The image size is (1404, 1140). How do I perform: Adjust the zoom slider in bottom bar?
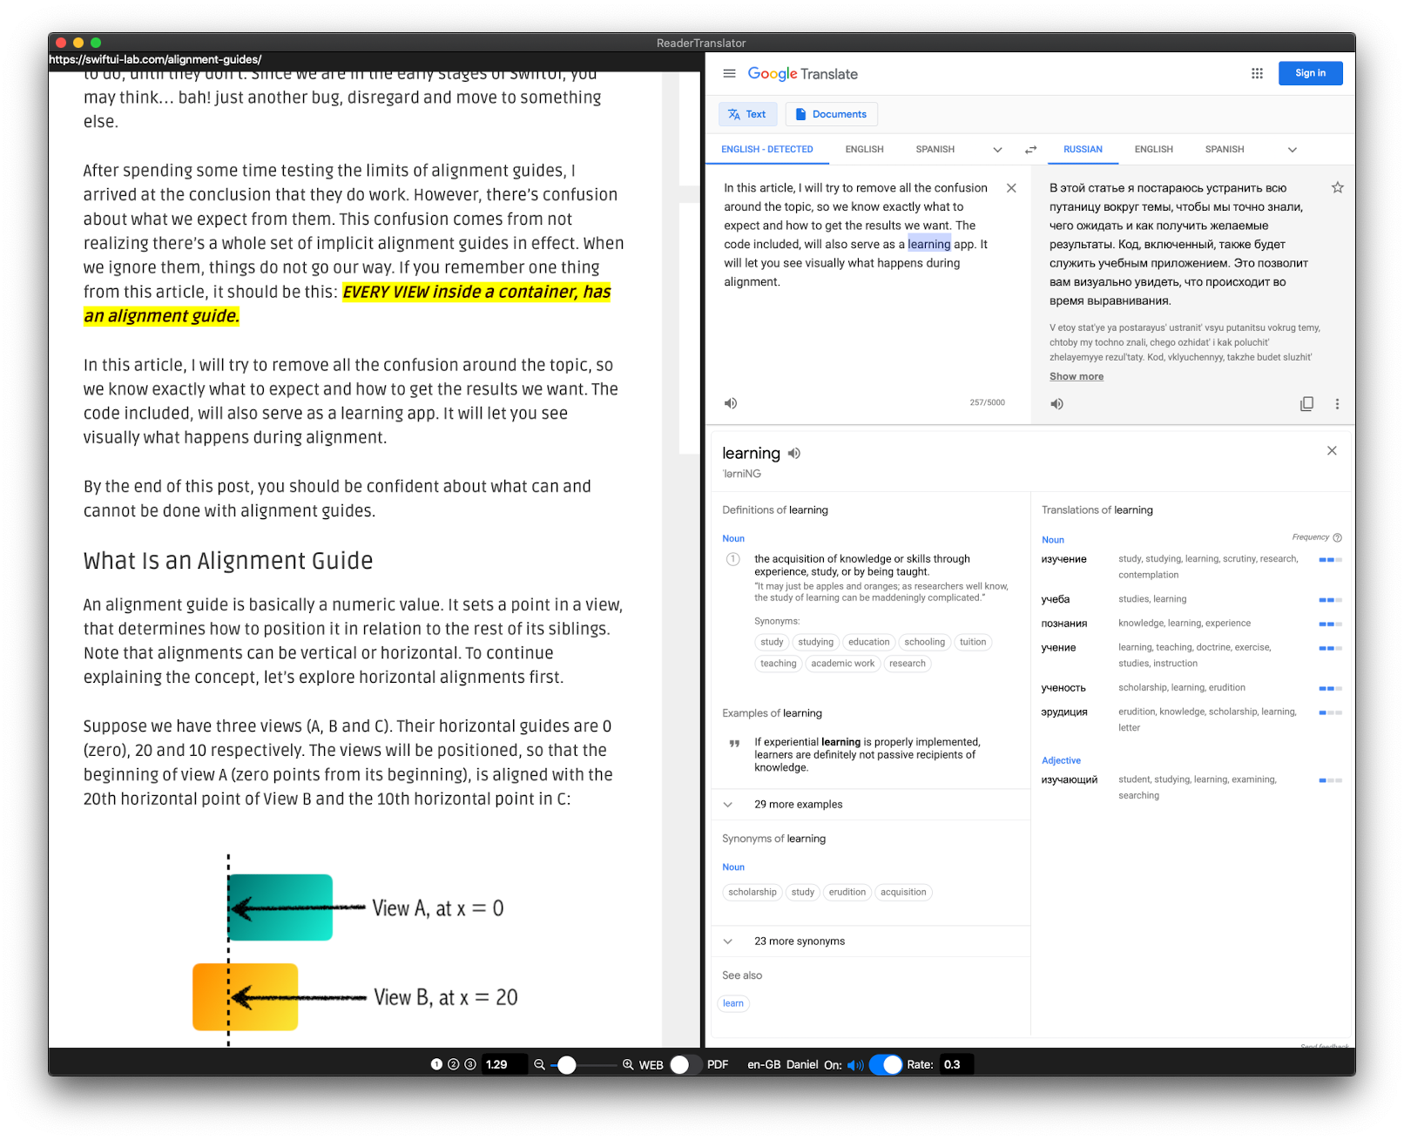584,1064
